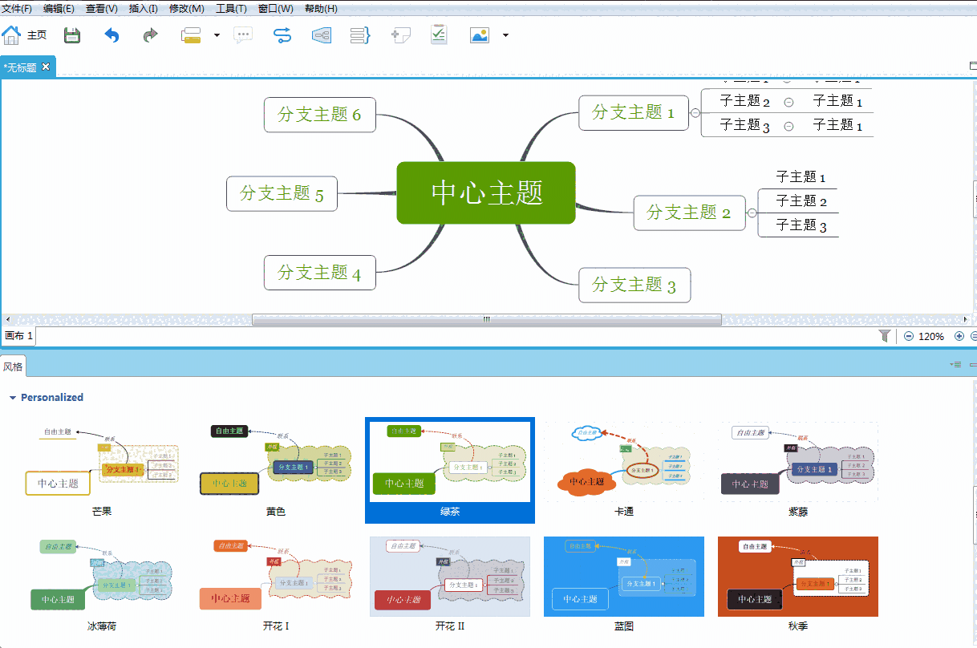Collapse the subtopics of 分支主题 2

[751, 213]
